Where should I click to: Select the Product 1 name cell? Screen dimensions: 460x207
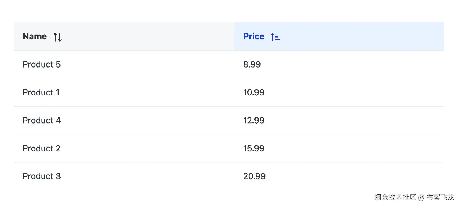[124, 92]
